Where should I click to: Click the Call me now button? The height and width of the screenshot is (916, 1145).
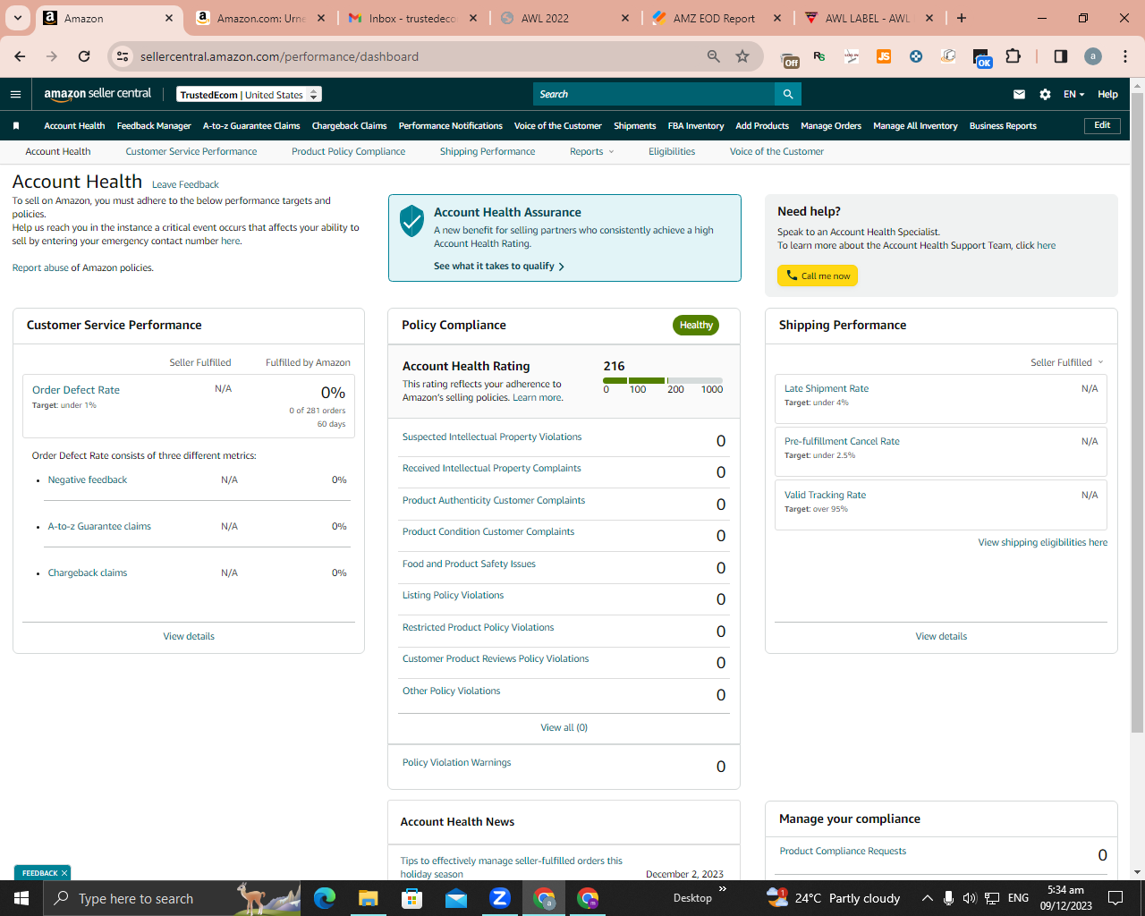coord(818,276)
